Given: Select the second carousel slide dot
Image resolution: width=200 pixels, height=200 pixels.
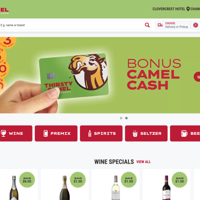Looking at the screenshot, I should point(126,118).
